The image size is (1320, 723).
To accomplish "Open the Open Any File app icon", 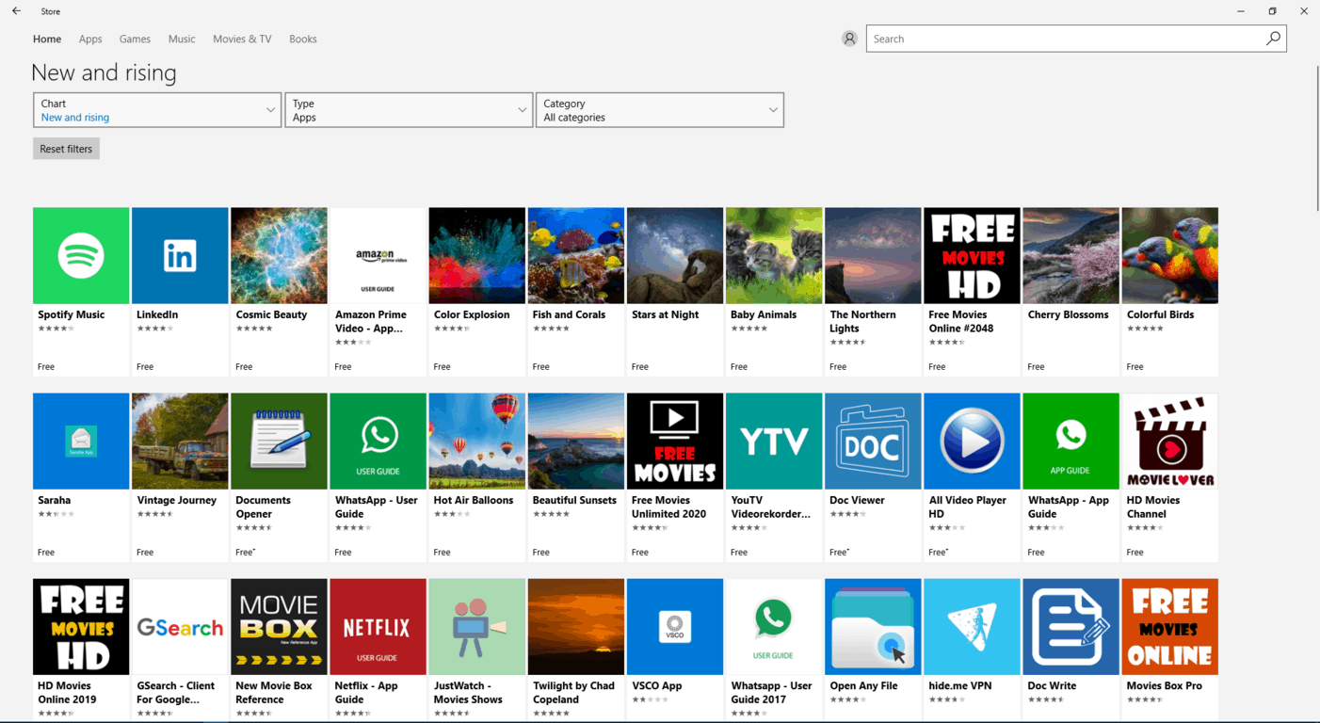I will 873,627.
